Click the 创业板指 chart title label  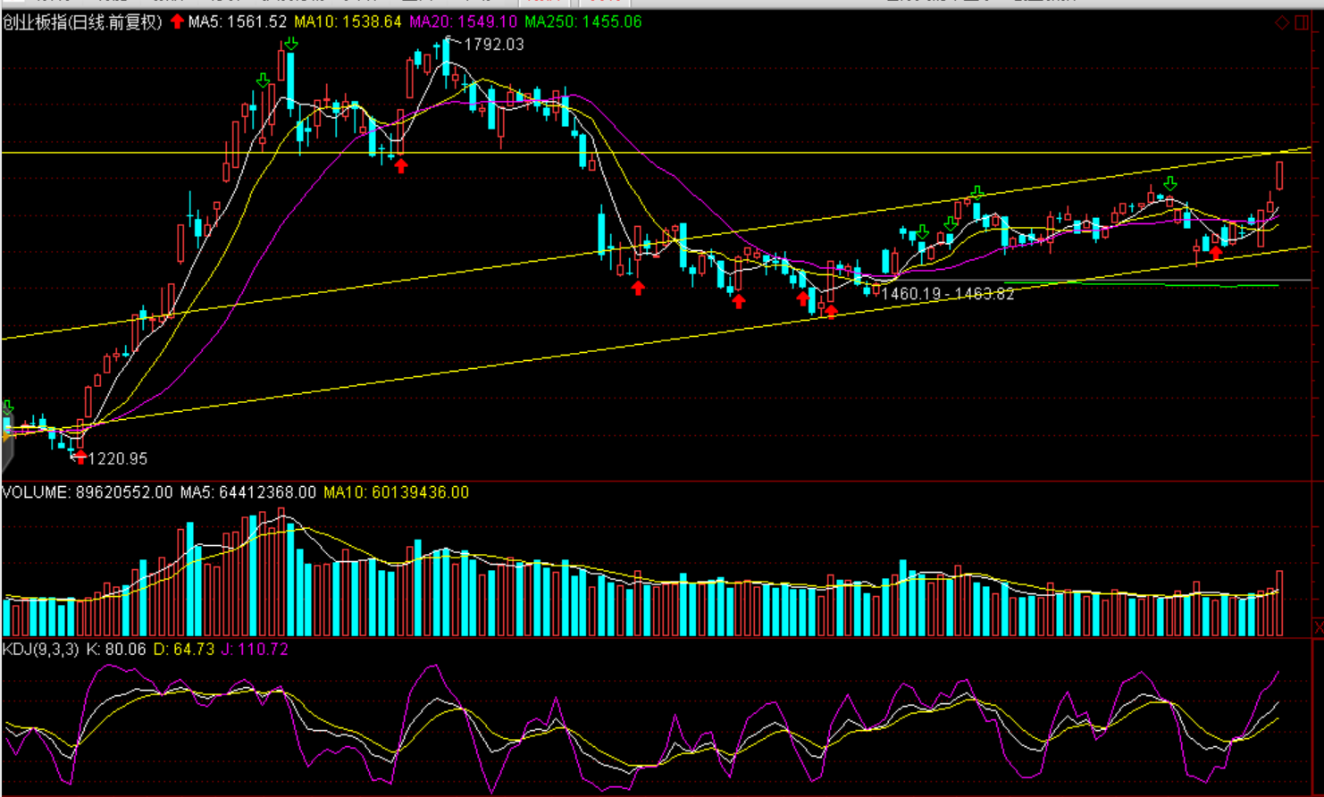click(x=82, y=22)
